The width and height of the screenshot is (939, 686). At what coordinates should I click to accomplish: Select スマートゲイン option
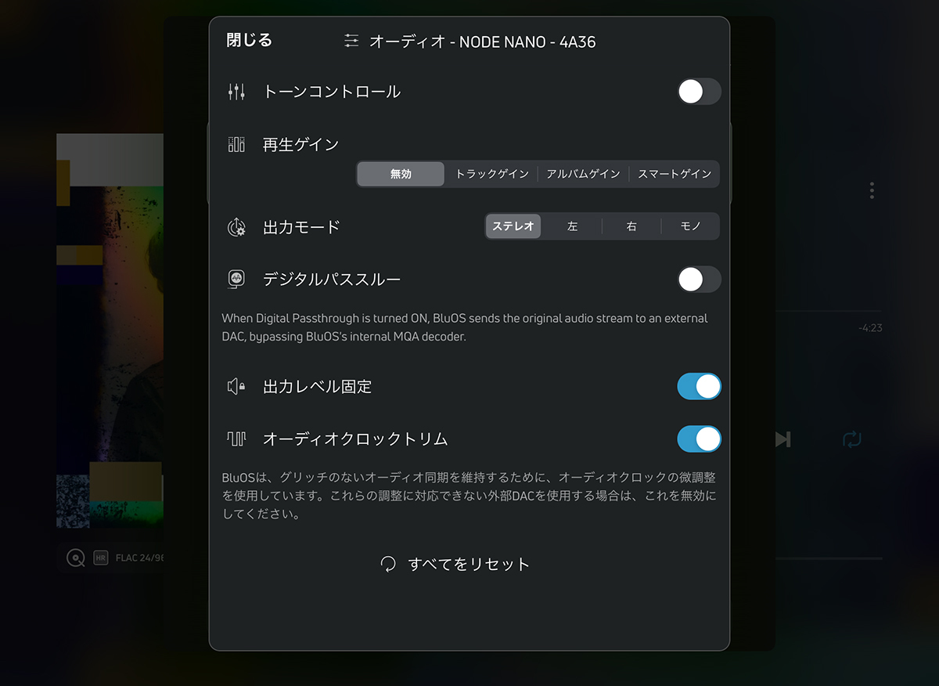tap(675, 174)
